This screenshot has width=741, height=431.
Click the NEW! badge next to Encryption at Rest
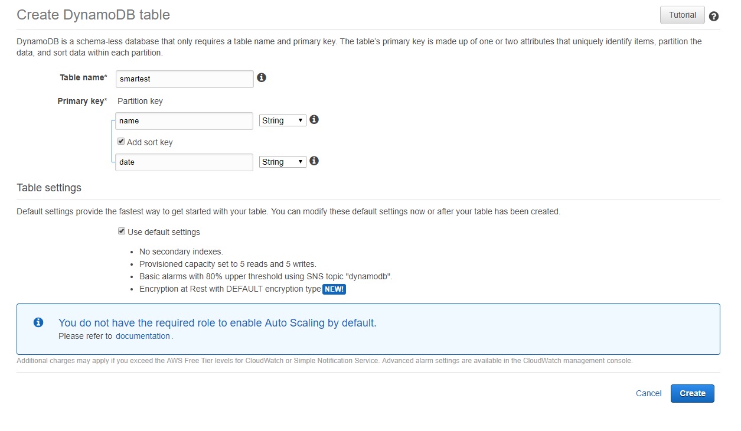pyautogui.click(x=334, y=289)
